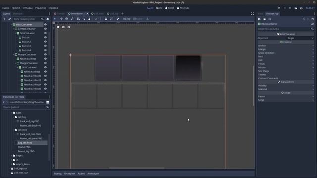Toggle visibility of Button4 node
The width and height of the screenshot is (317, 178).
click(45, 50)
